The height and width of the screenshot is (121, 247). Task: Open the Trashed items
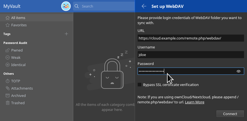point(17,103)
